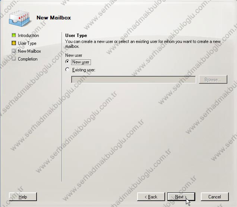The width and height of the screenshot is (237, 207).
Task: Click the New Mailbox step label in sidebar
Action: point(29,51)
